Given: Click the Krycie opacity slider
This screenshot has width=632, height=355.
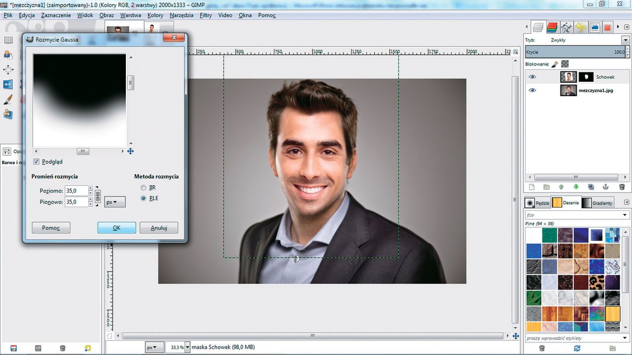Looking at the screenshot, I should (x=575, y=52).
